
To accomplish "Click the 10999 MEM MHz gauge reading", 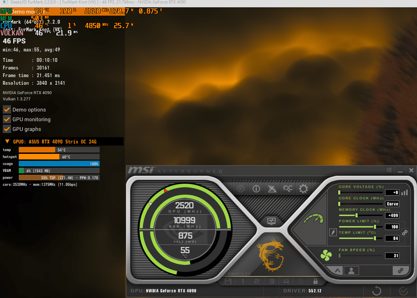I will (185, 220).
